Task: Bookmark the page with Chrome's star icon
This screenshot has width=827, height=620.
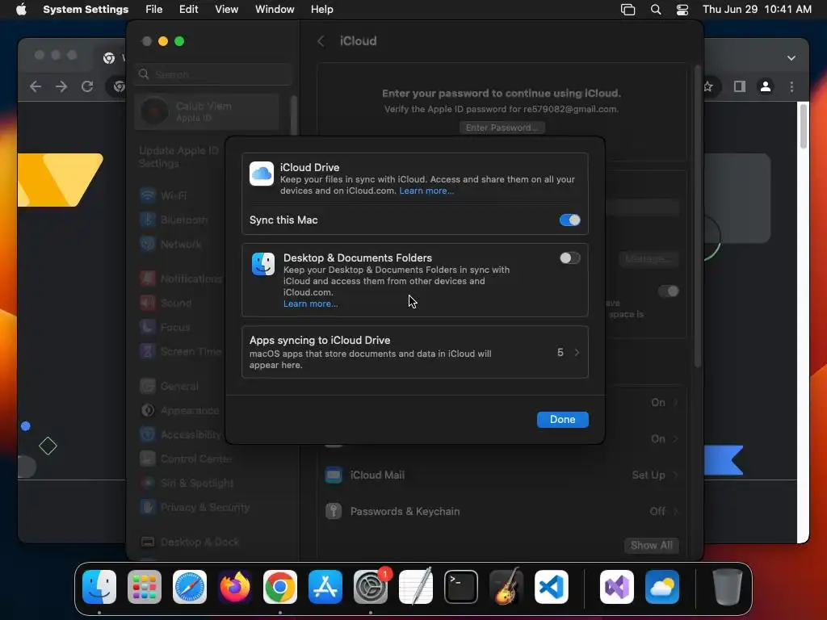Action: (x=708, y=86)
